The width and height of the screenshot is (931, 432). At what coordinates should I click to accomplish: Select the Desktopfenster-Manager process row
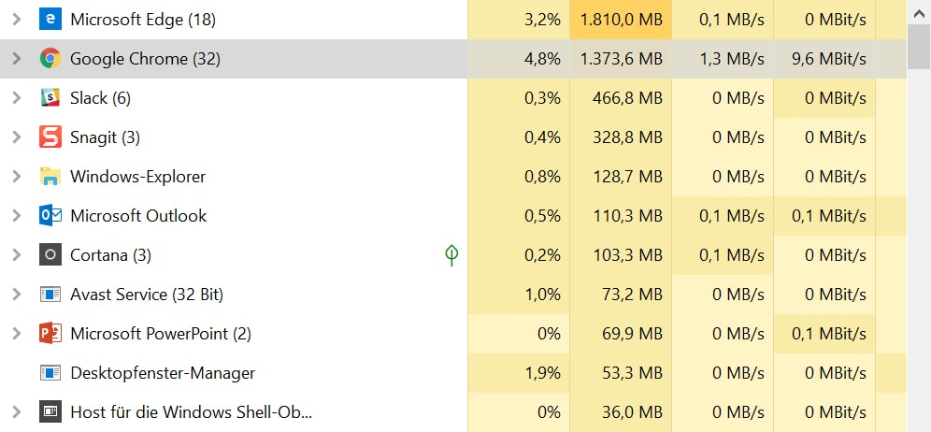453,373
